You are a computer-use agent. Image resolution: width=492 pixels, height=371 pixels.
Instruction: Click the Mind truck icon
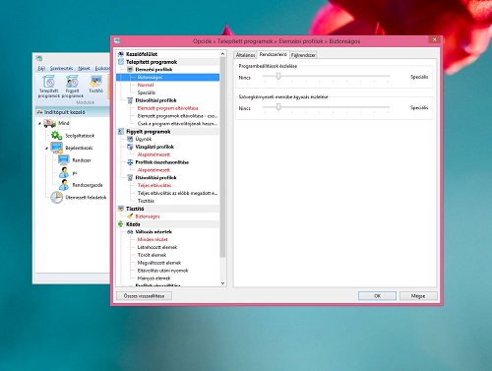(x=49, y=123)
